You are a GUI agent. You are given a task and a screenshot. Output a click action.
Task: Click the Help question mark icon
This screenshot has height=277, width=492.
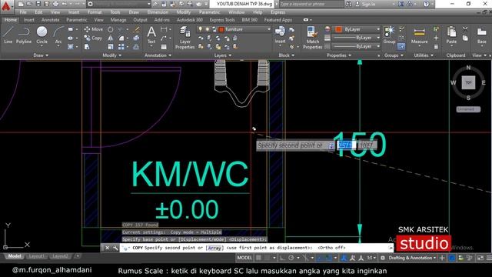tap(426, 4)
